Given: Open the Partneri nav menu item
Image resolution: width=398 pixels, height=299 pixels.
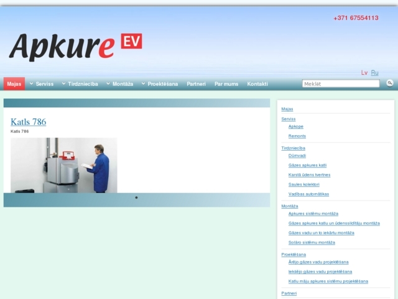Looking at the screenshot, I should click(x=197, y=84).
